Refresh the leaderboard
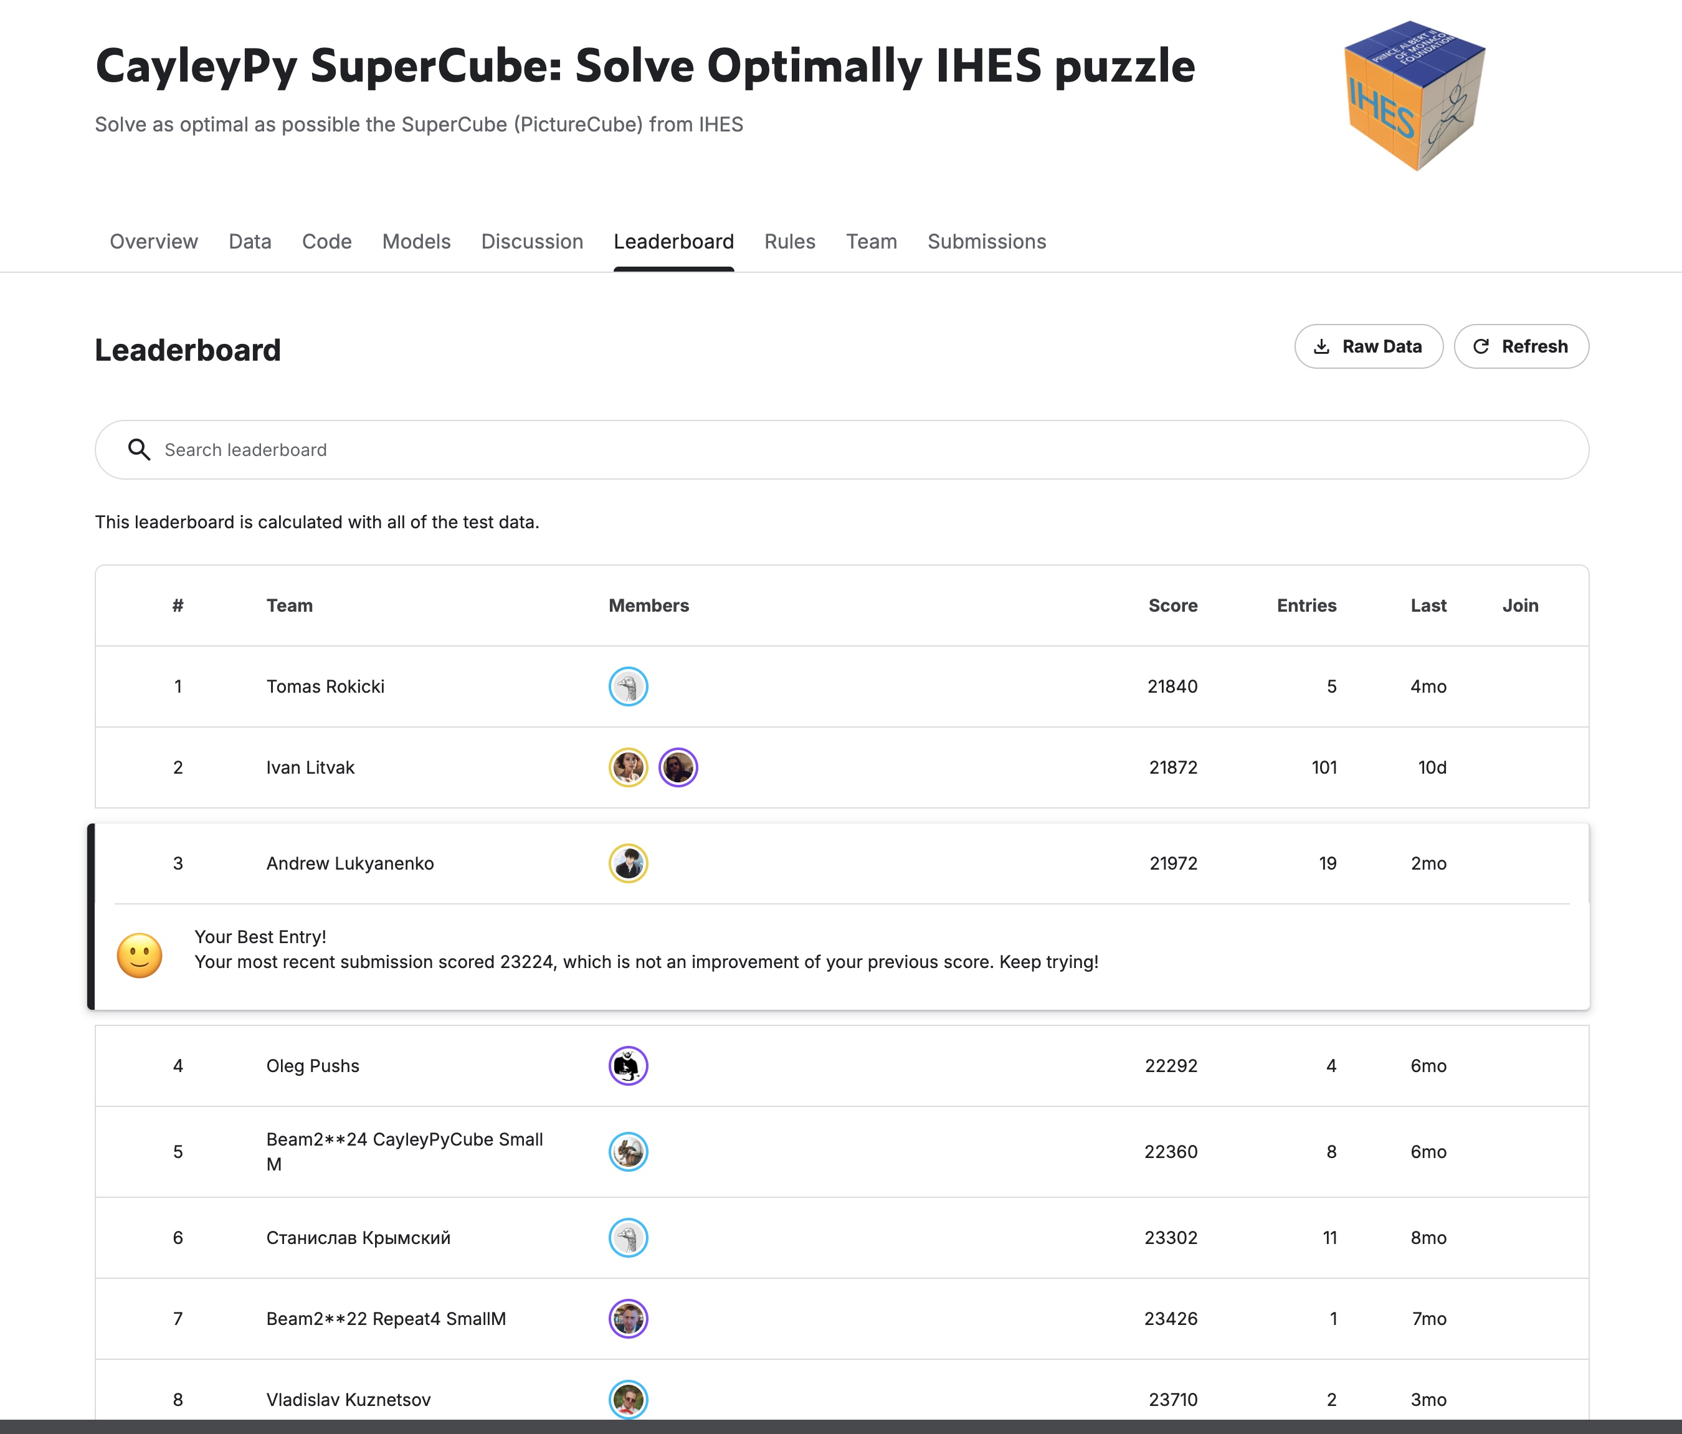The image size is (1682, 1434). pyautogui.click(x=1521, y=346)
